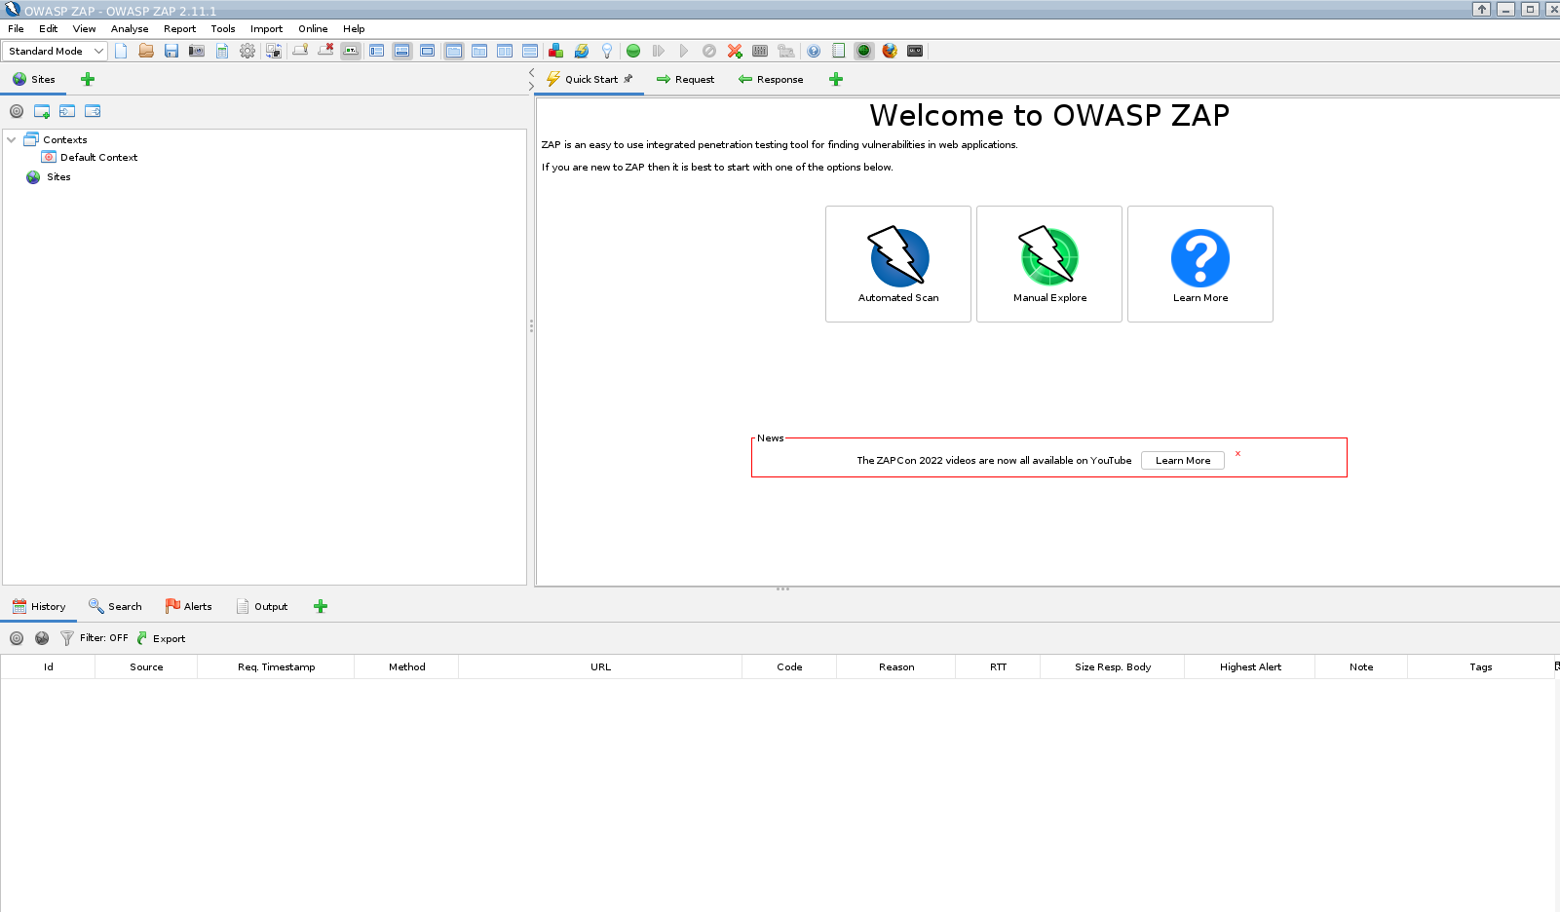Click the large Learn More question mark button

[1200, 264]
